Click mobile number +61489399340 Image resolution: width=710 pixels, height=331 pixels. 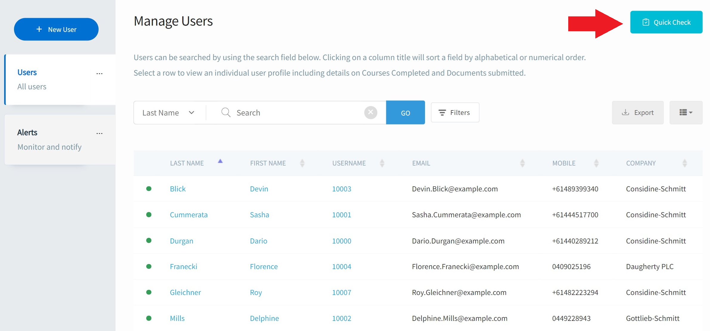click(575, 189)
